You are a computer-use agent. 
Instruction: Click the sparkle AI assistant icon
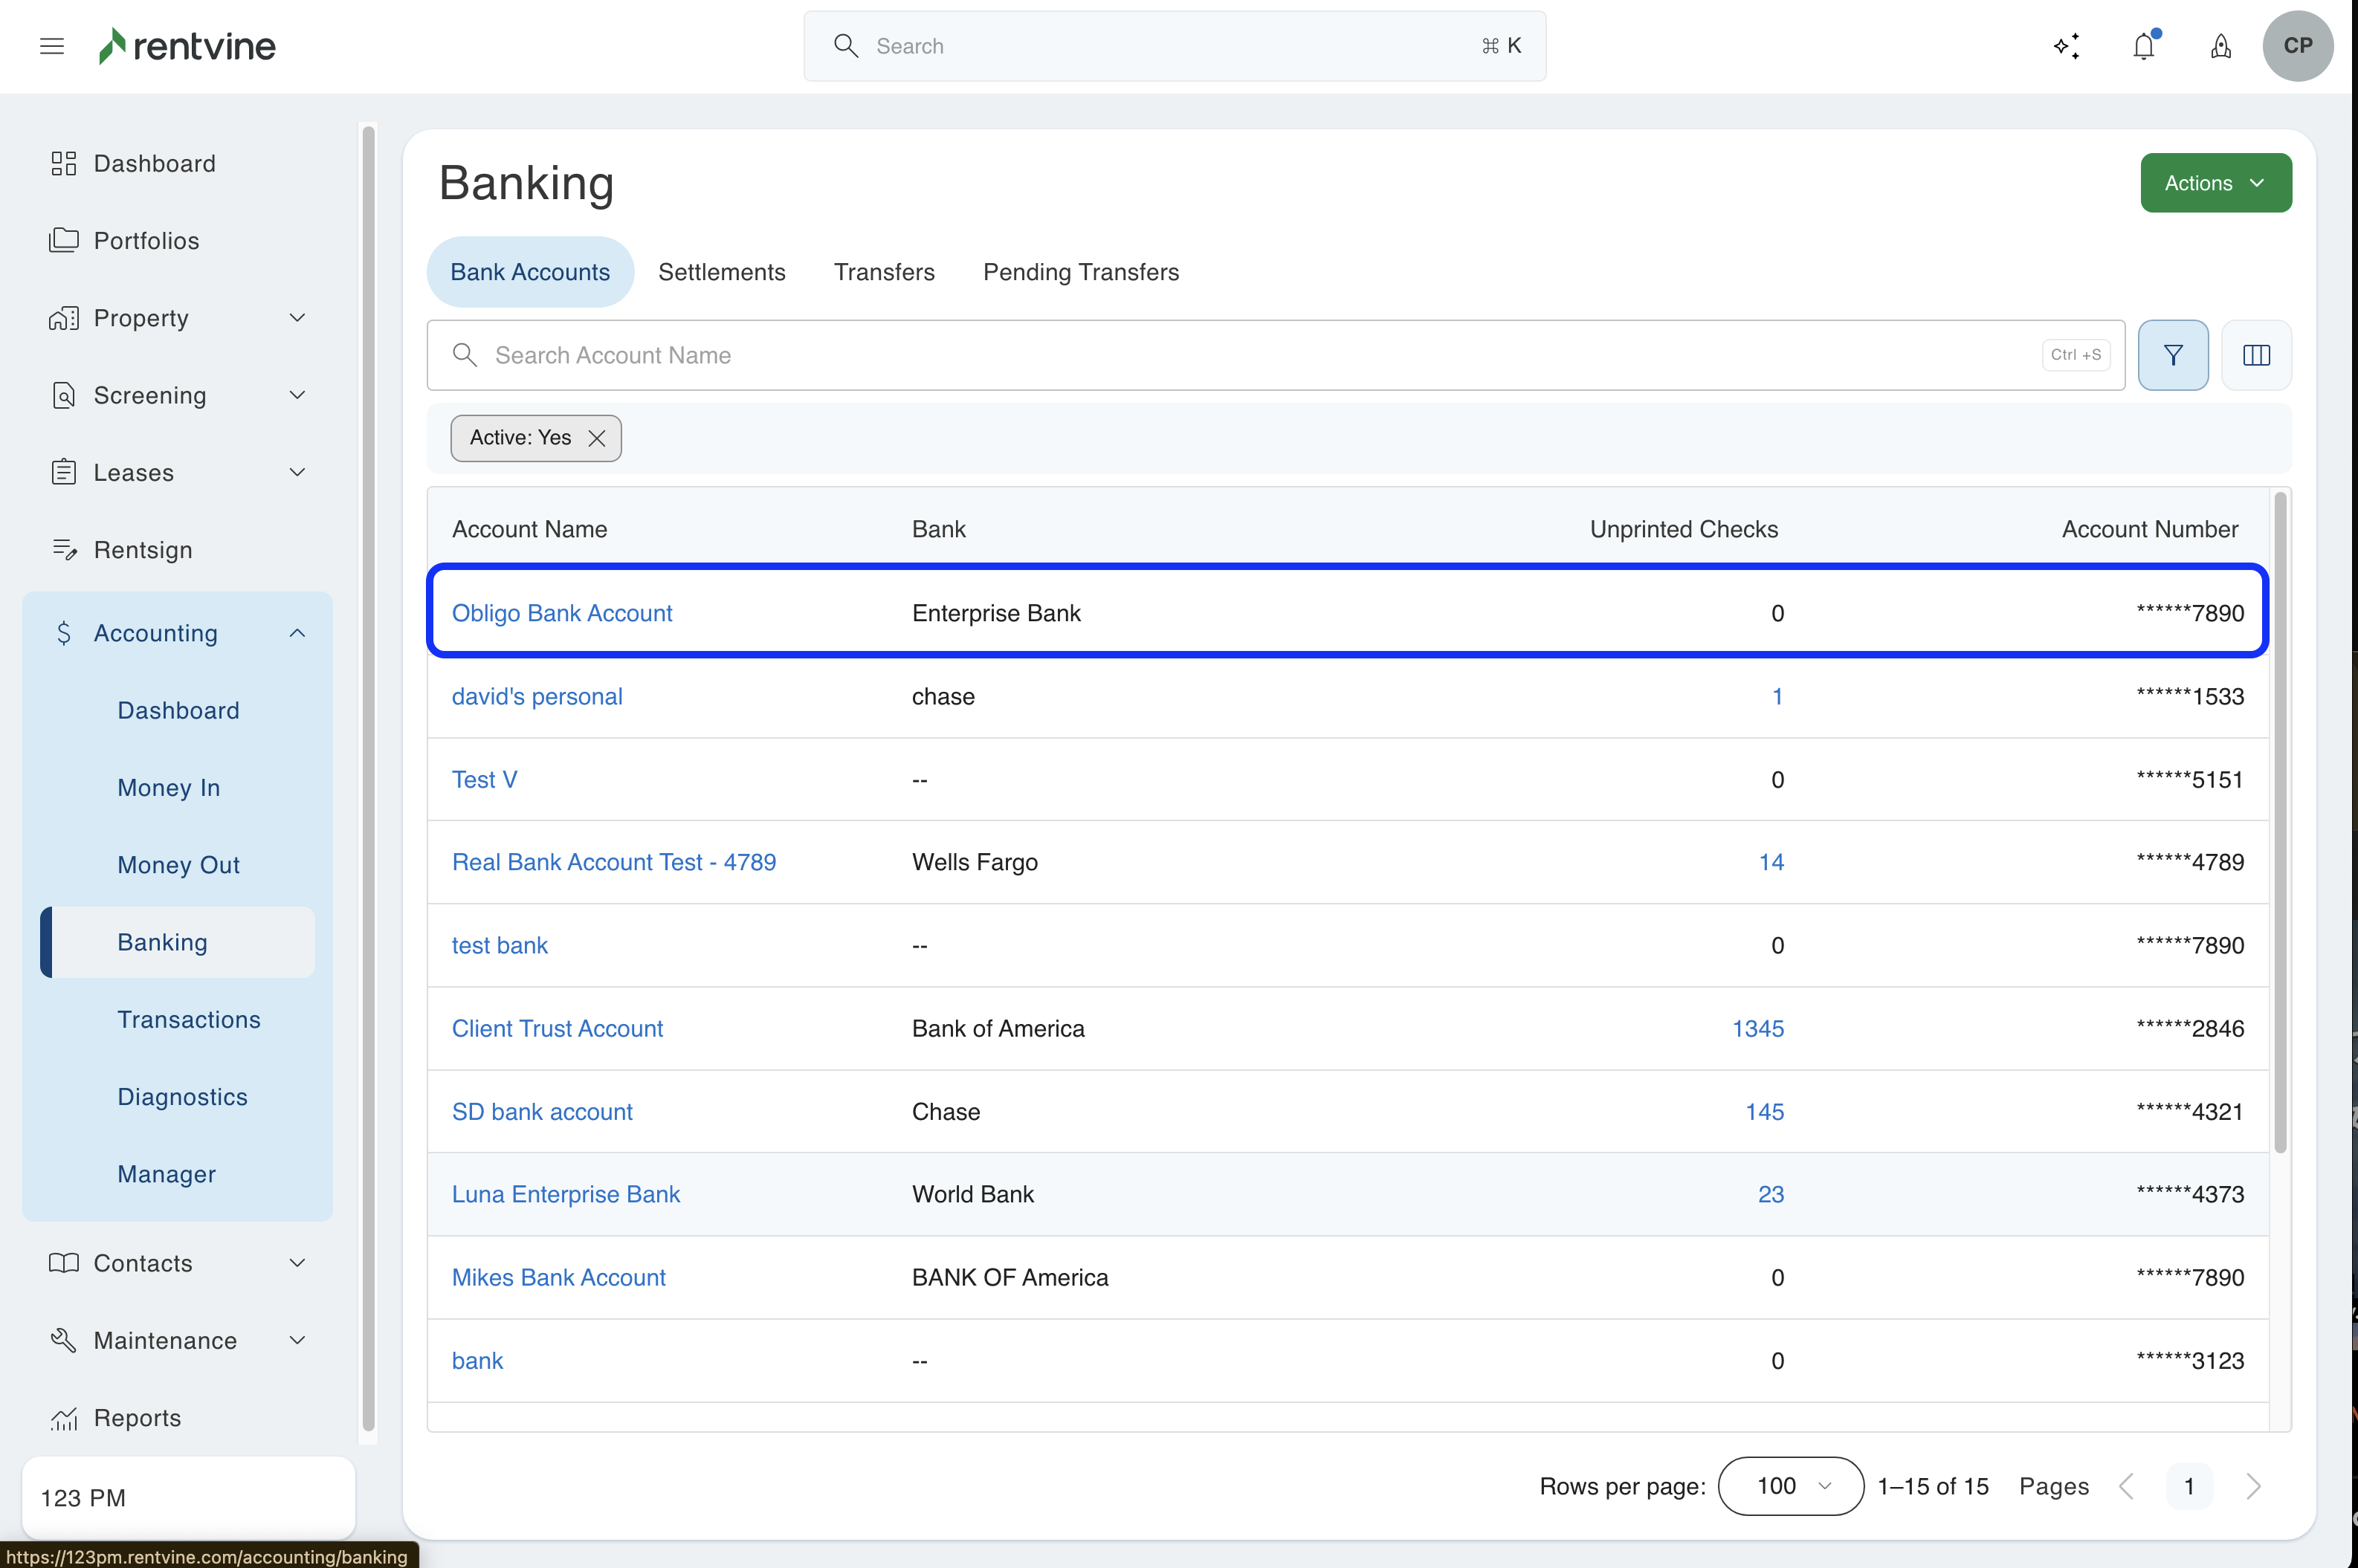2066,46
